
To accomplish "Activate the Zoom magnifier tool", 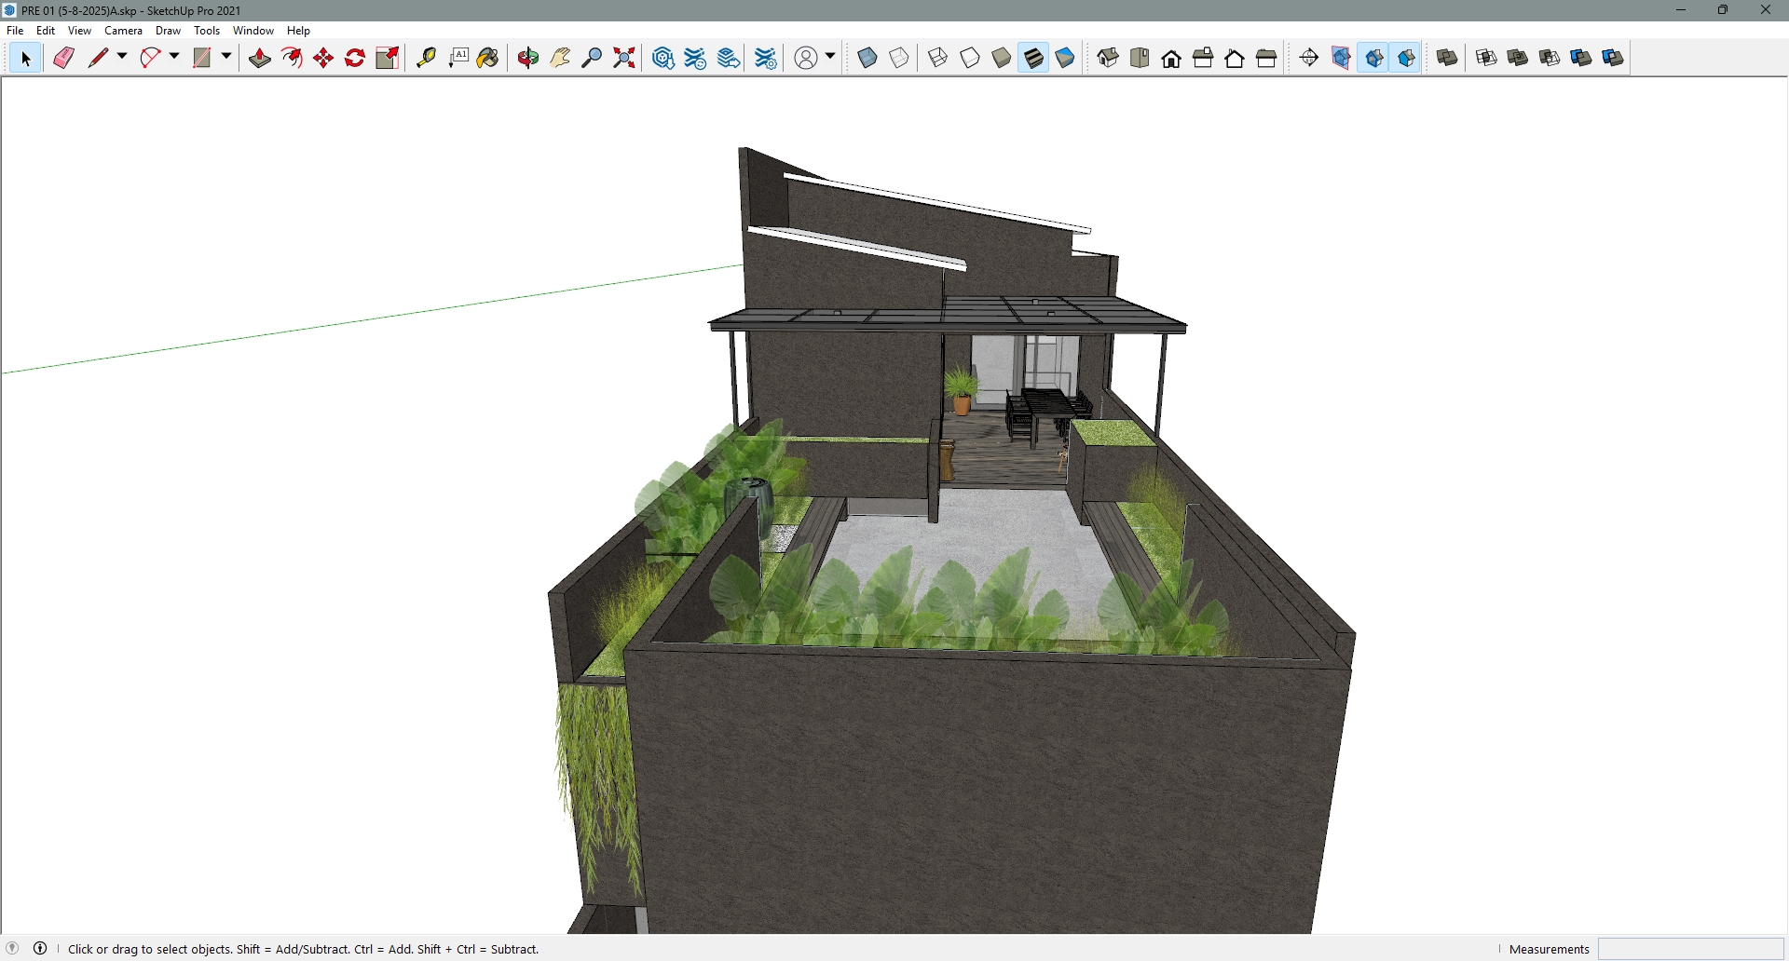I will [x=592, y=58].
